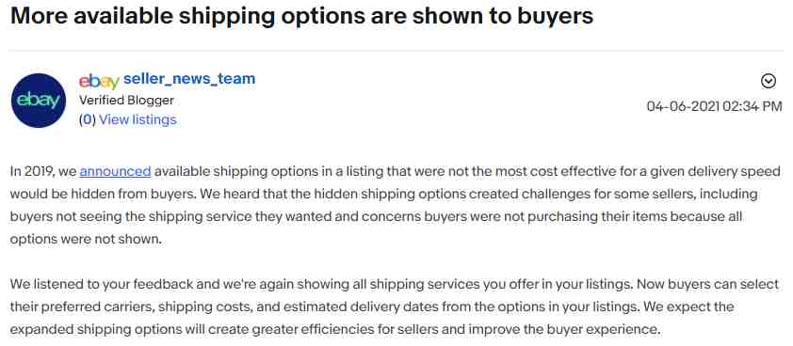Viewport: 793px width, 346px height.
Task: Click the horizontal divider under the title
Action: (x=396, y=51)
